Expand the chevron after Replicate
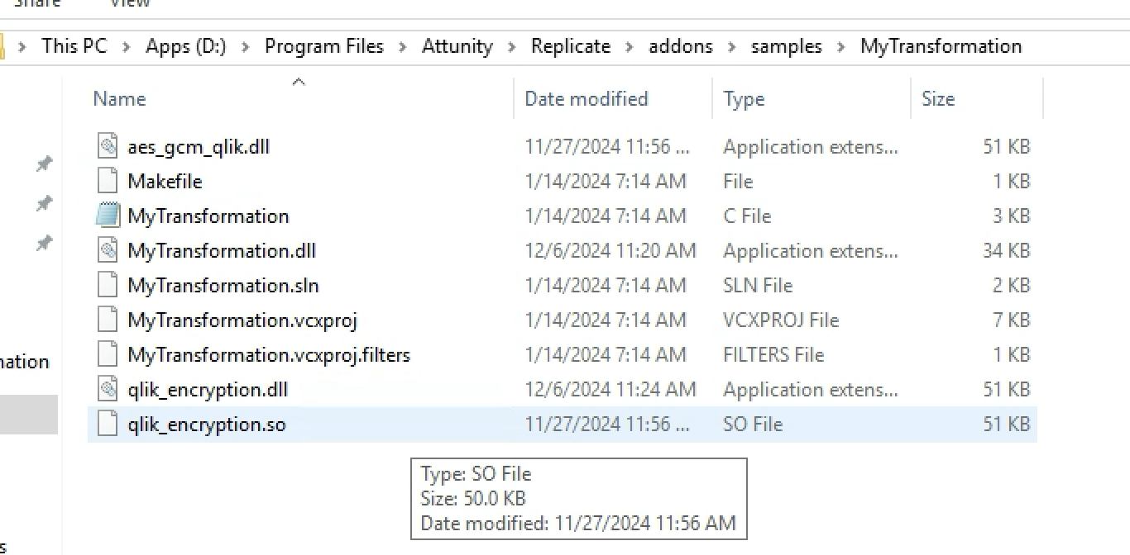 (x=630, y=47)
